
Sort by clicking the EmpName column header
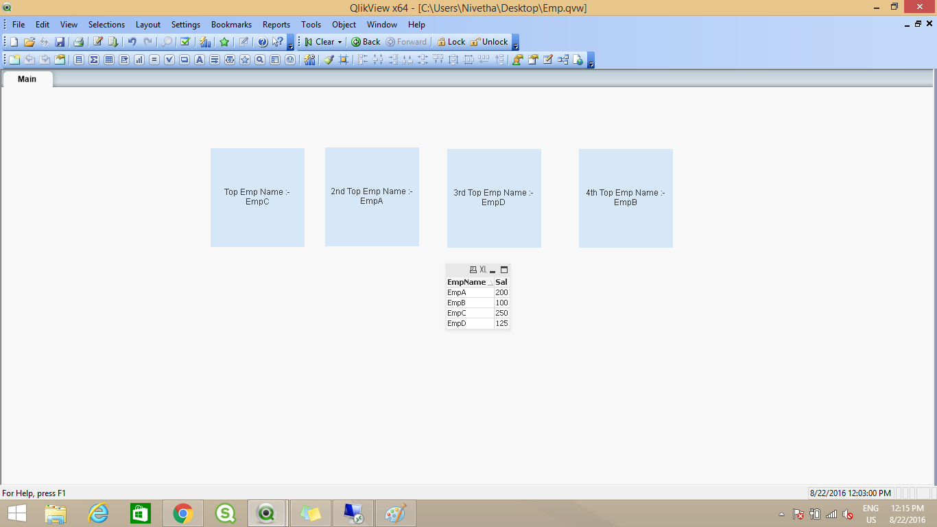pyautogui.click(x=466, y=282)
